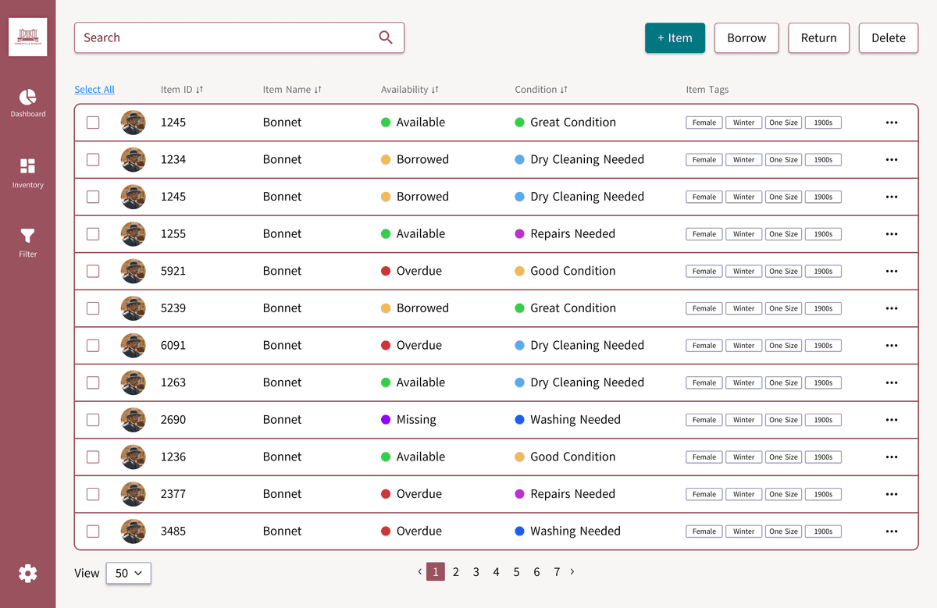This screenshot has width=937, height=608.
Task: Click the museum logo in sidebar
Action: click(x=27, y=37)
